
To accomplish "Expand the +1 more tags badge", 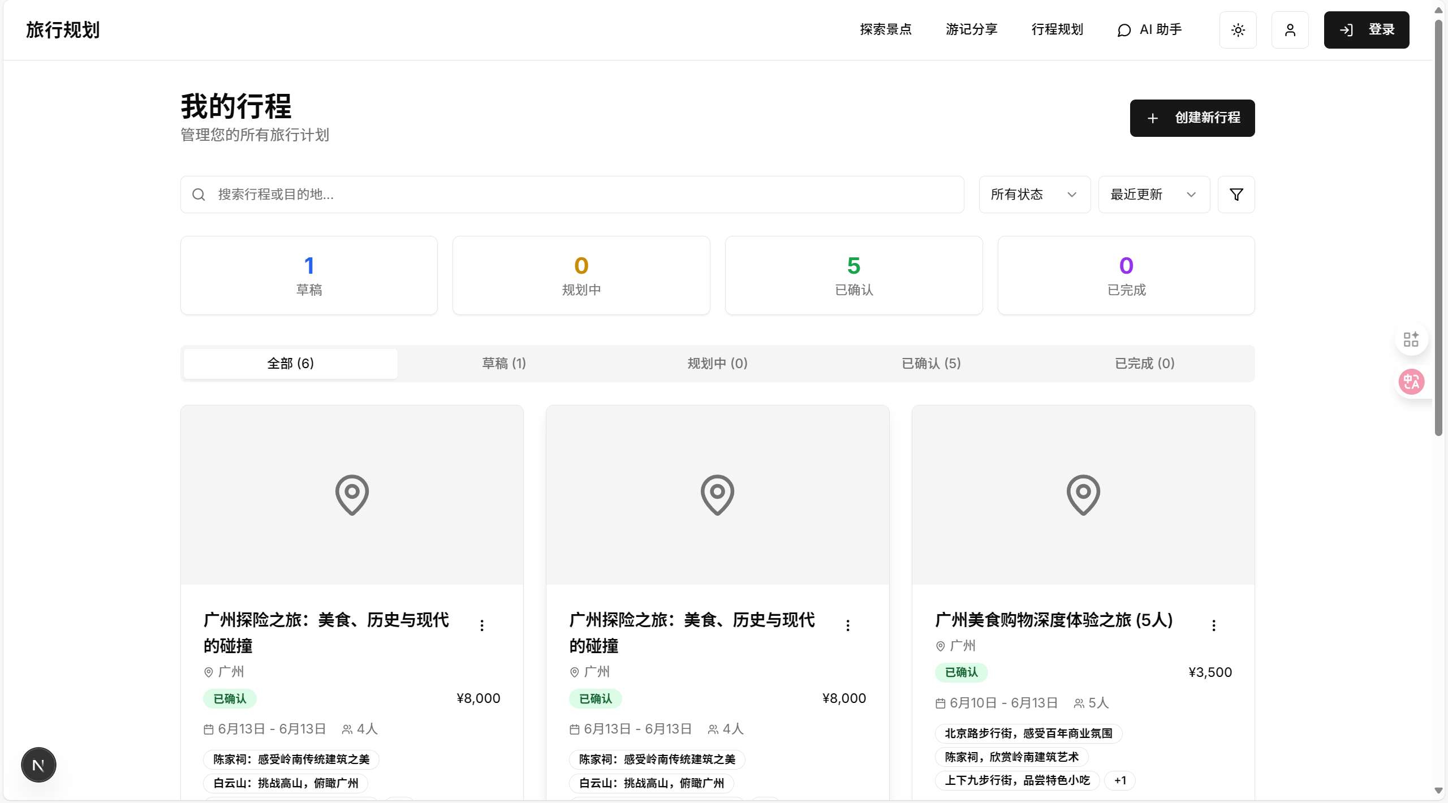I will pyautogui.click(x=1120, y=780).
